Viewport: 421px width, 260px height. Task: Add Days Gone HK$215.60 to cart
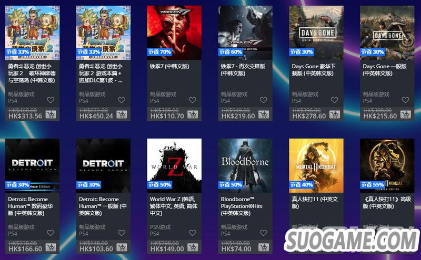(x=405, y=115)
